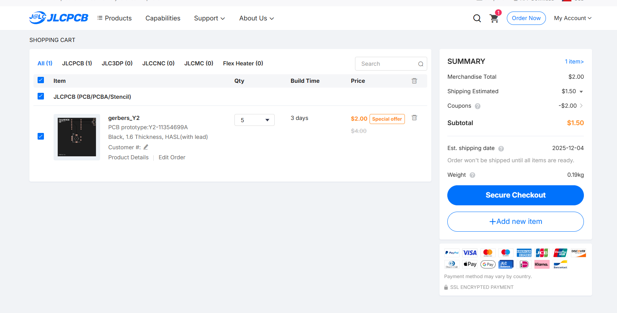Open the quantity dropdown showing 5
This screenshot has width=617, height=313.
point(255,120)
